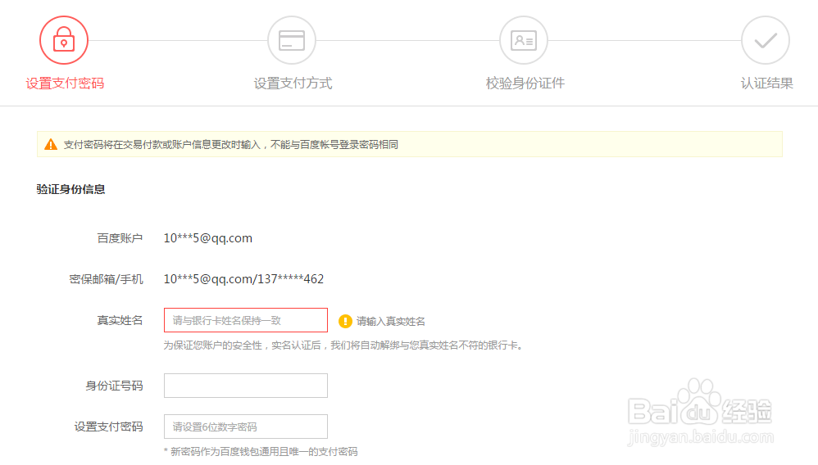Click the 10***5@qq.com/137*****462 security contact text
The height and width of the screenshot is (465, 818).
click(x=243, y=279)
